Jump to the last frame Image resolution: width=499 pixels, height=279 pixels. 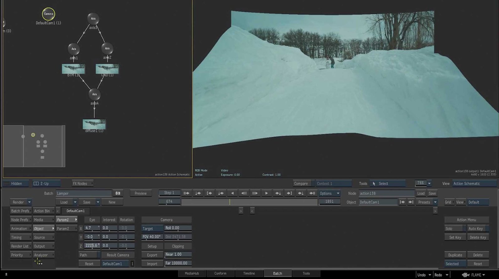[x=312, y=193]
